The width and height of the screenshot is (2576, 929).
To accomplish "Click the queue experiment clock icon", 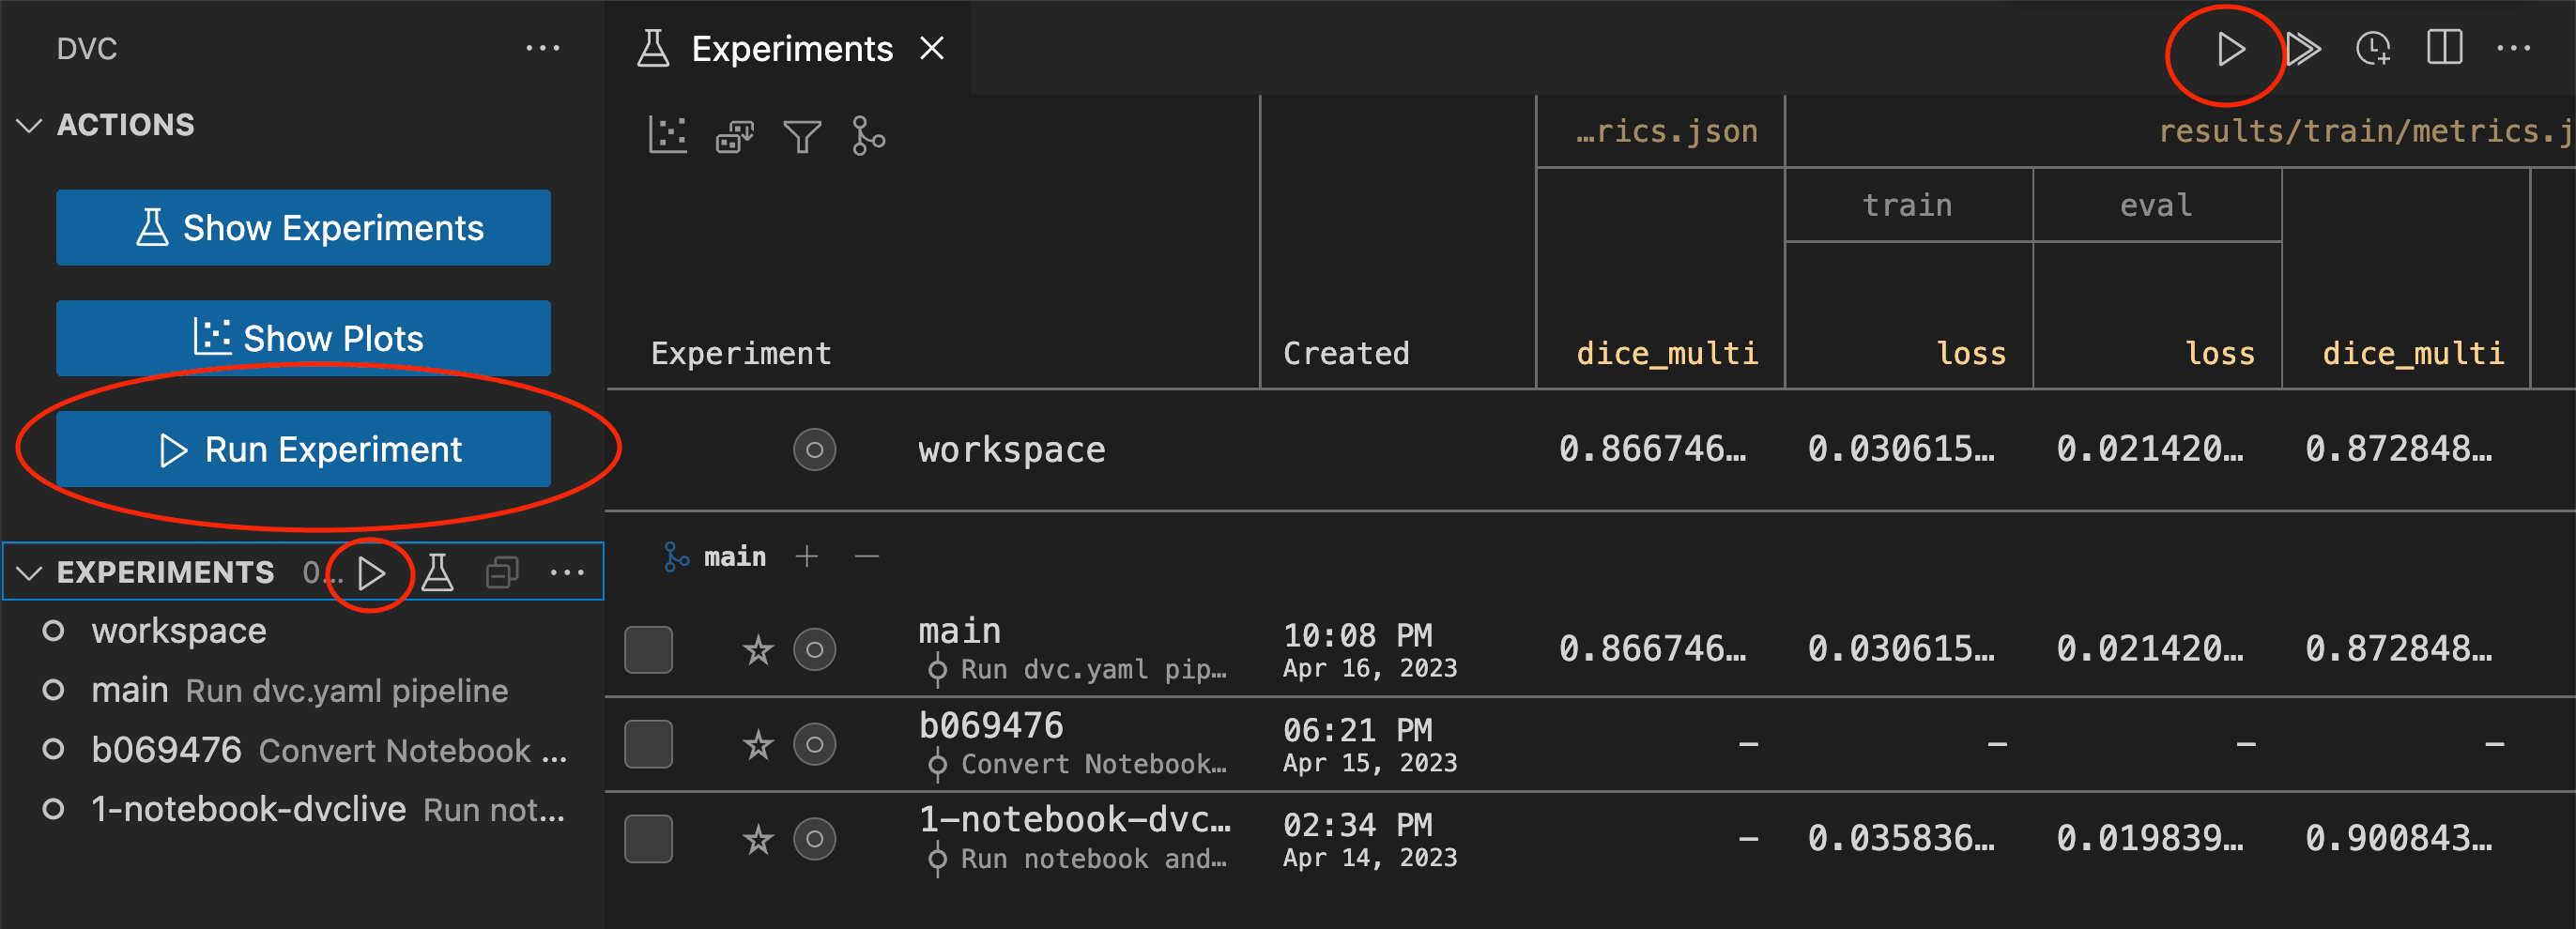I will (x=2373, y=49).
